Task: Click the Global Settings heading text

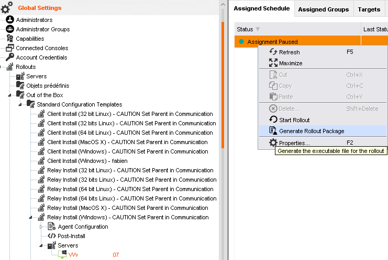Action: (40, 8)
